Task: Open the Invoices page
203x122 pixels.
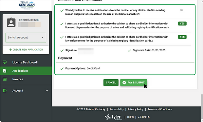Action: 26,79
